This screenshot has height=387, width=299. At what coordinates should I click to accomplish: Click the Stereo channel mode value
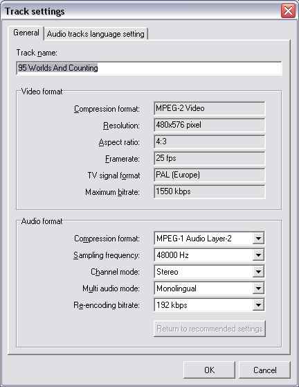[209, 272]
